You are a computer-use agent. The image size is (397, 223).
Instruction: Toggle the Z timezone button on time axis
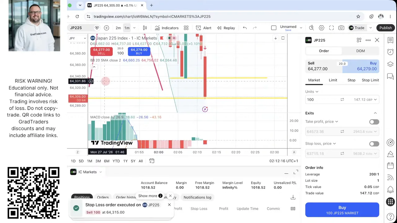[78, 152]
